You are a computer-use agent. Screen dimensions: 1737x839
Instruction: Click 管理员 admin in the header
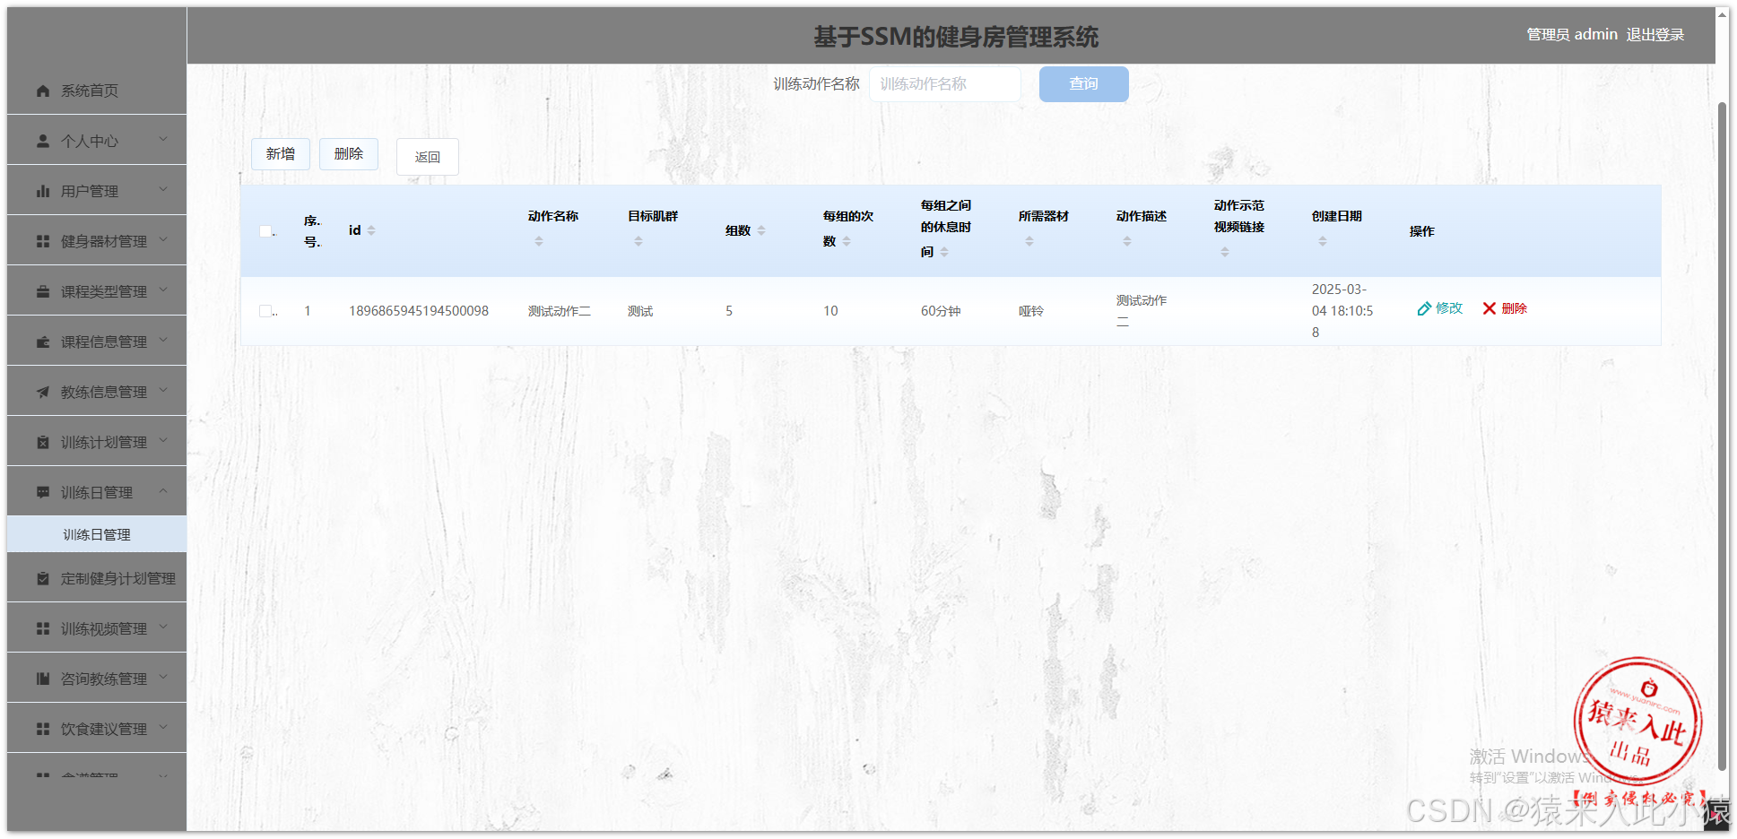1572,35
